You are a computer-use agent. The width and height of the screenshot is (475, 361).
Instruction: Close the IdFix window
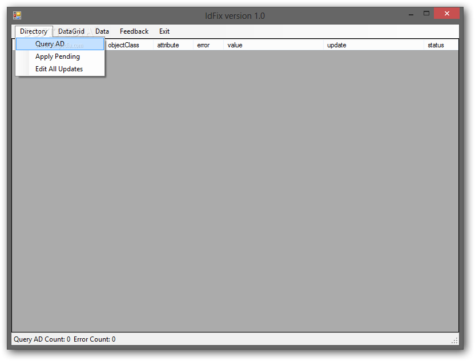tap(447, 13)
